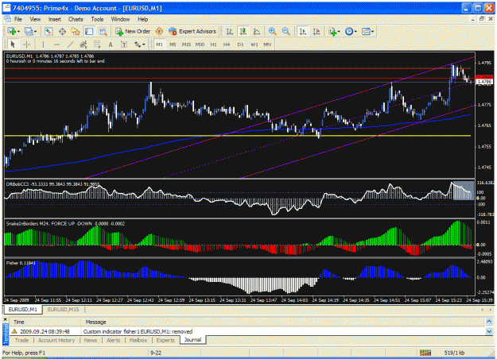Pick the trendline drawing tool

pyautogui.click(x=70, y=44)
